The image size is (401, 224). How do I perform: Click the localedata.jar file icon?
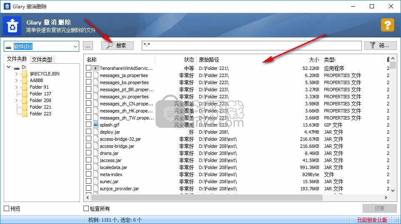pos(95,167)
